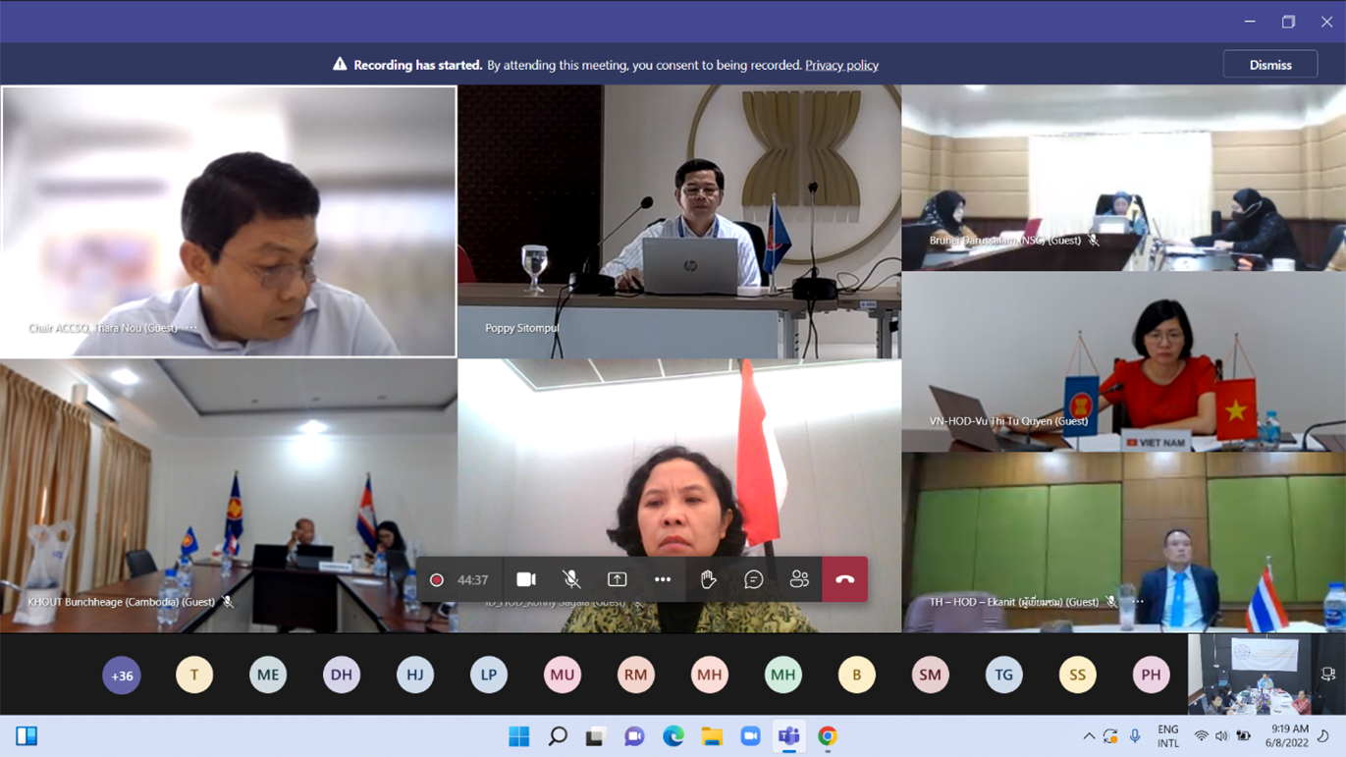Select Poppy Sitompul video tile
This screenshot has height=757, width=1346.
click(679, 222)
